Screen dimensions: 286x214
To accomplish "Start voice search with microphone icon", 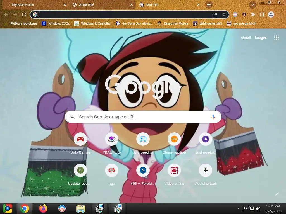I will pyautogui.click(x=213, y=117).
